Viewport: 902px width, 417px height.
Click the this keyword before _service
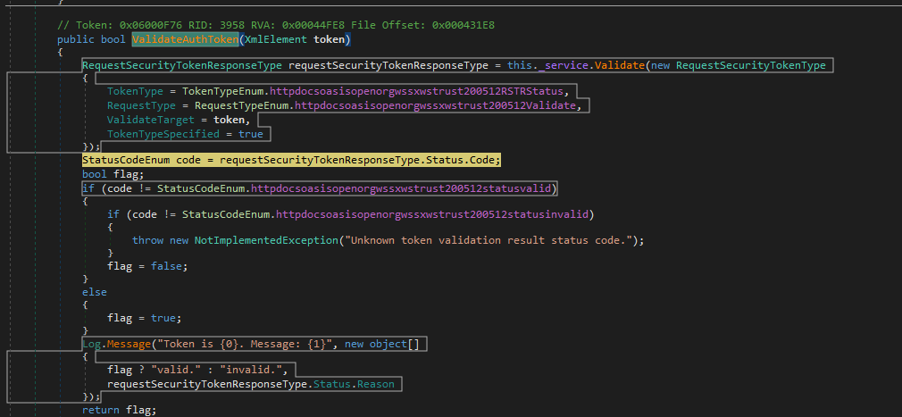point(520,65)
